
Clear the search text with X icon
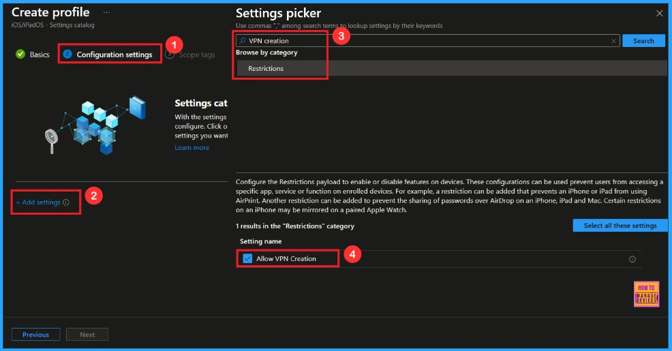pyautogui.click(x=613, y=41)
